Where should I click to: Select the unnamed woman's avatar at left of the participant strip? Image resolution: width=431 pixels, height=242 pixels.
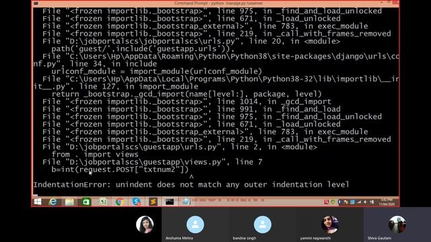pyautogui.click(x=145, y=225)
